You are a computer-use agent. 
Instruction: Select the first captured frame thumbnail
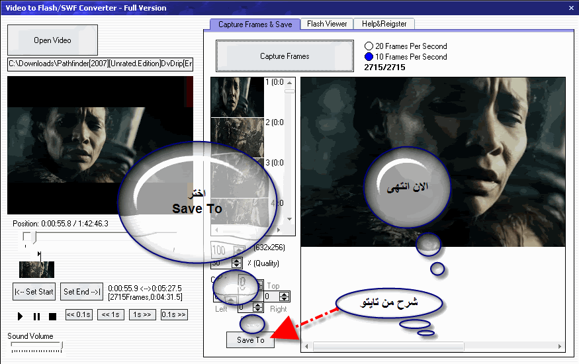(237, 97)
